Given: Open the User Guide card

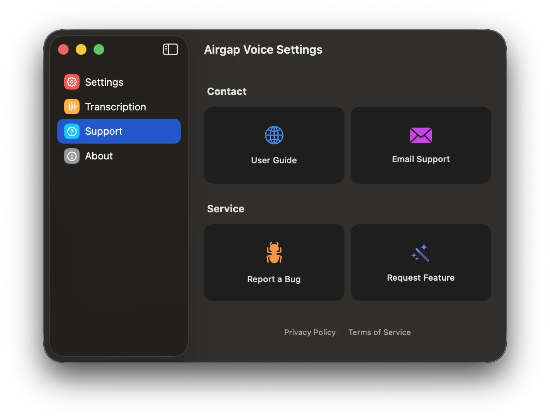Looking at the screenshot, I should point(274,145).
